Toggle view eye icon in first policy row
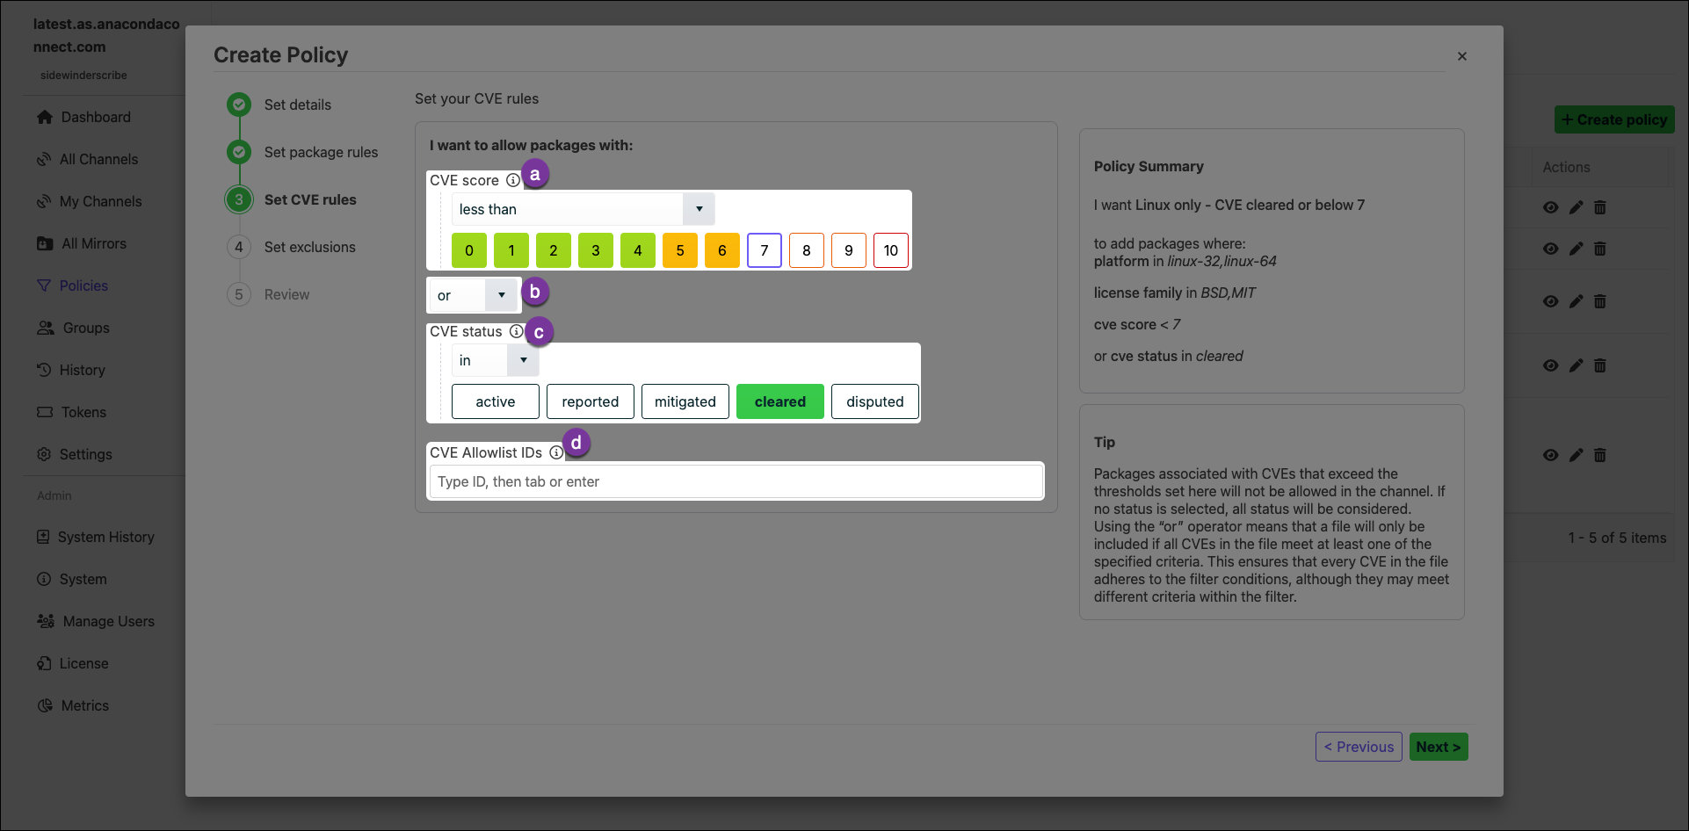Screen dimensions: 1689x831 click(1551, 207)
